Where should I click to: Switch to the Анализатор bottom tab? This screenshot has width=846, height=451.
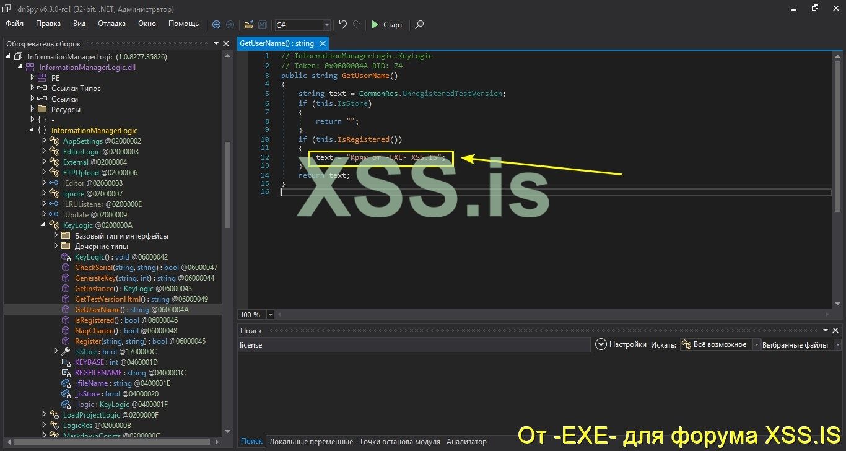[466, 441]
